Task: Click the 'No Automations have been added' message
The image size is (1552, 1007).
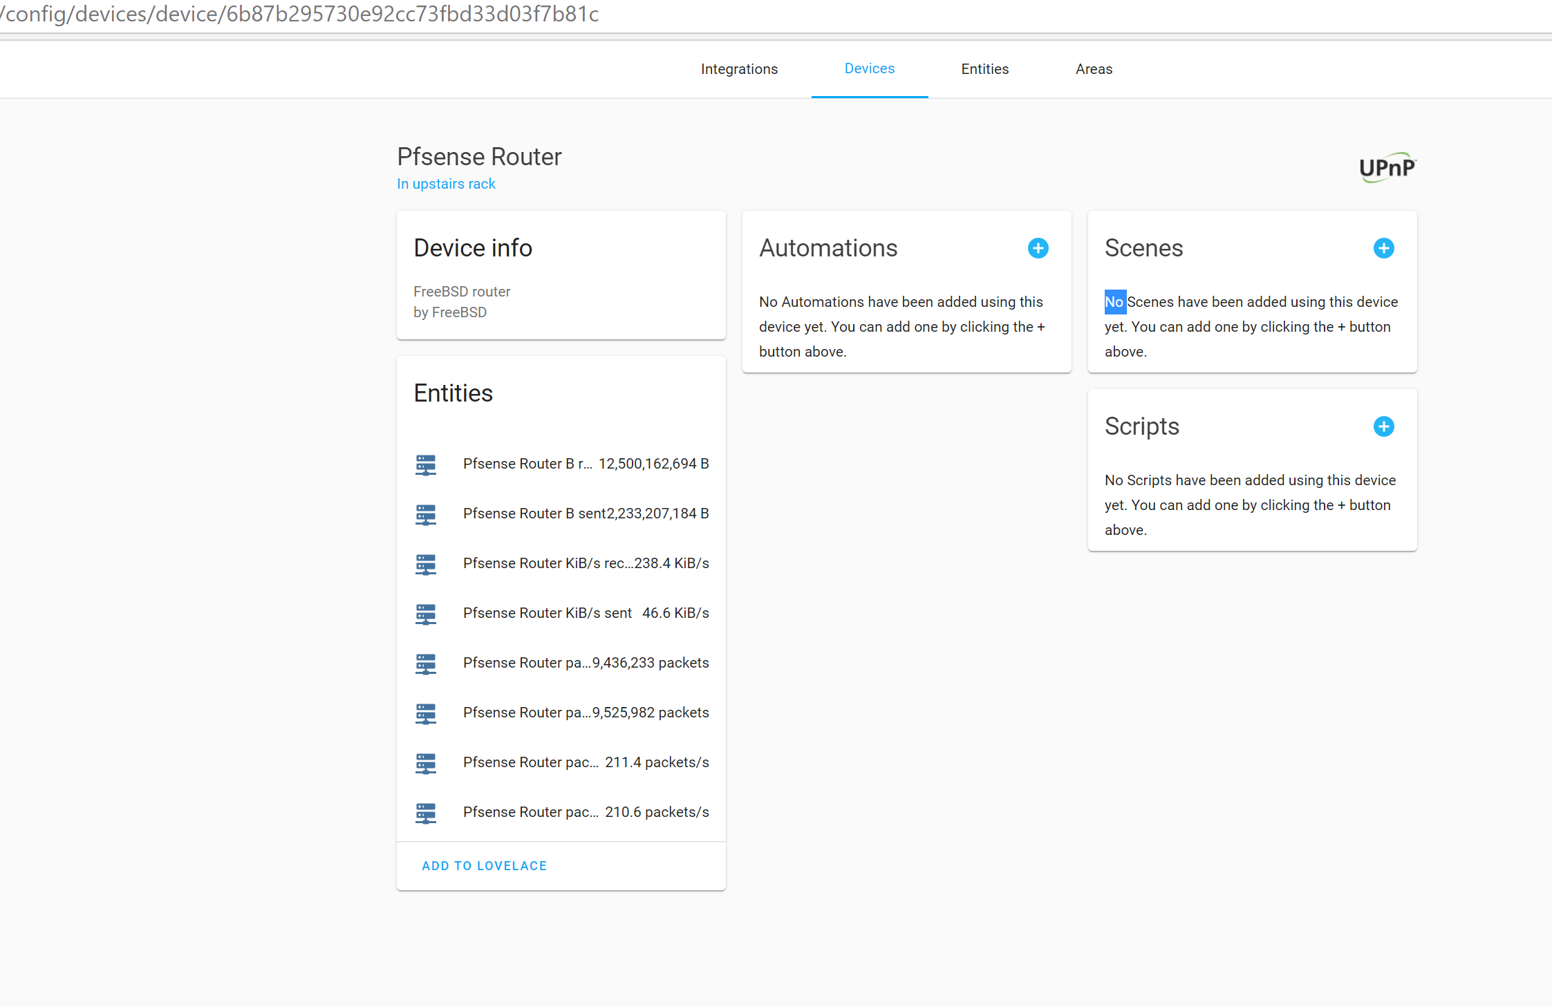Action: point(903,327)
